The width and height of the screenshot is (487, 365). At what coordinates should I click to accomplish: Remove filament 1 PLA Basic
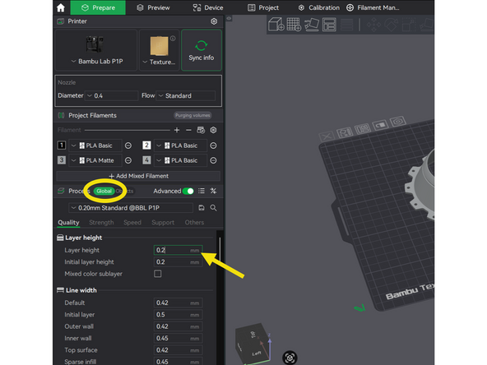[128, 146]
